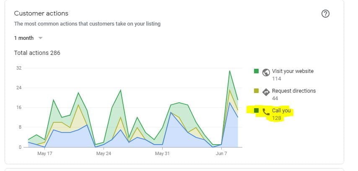Click the Call you legend label
The width and height of the screenshot is (358, 171).
pyautogui.click(x=281, y=111)
